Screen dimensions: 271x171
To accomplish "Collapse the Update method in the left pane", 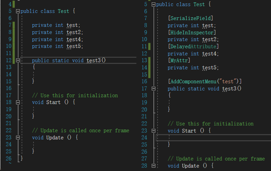I will pos(18,137).
